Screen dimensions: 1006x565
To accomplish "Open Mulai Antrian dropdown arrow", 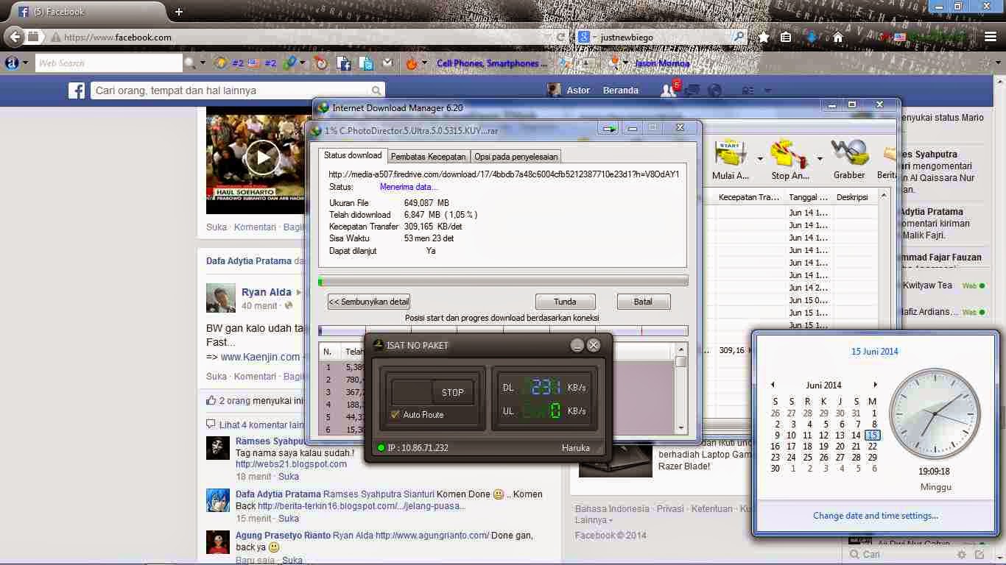I will [760, 158].
